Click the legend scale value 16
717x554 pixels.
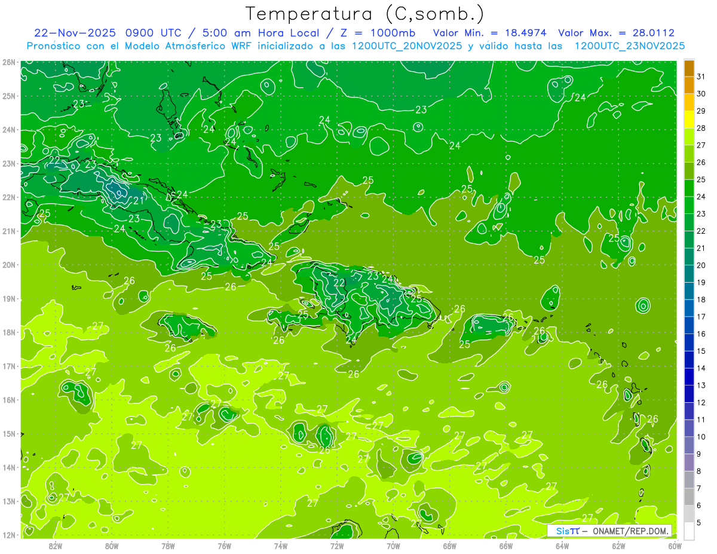click(x=701, y=333)
